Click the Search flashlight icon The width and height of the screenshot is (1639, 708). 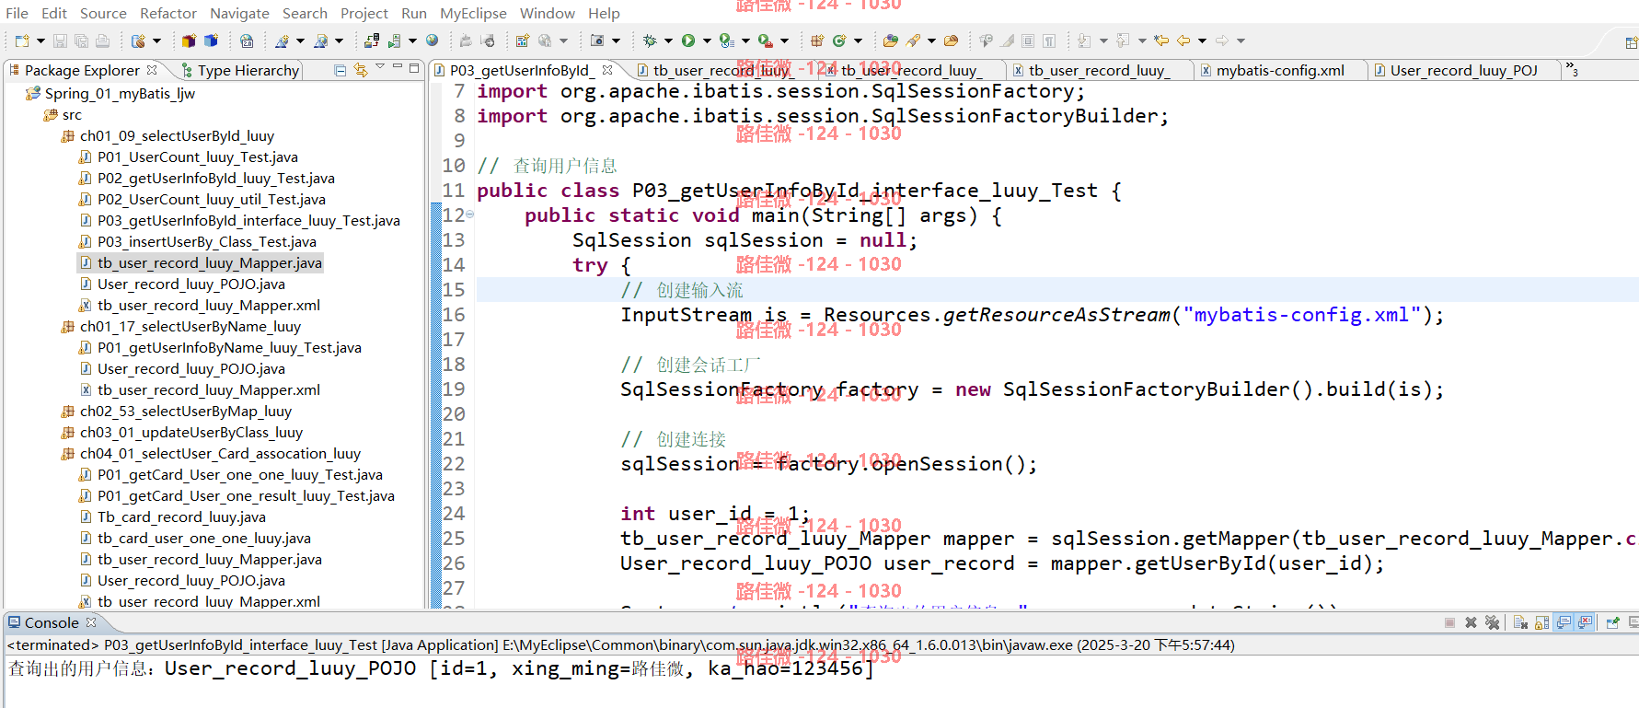(912, 41)
